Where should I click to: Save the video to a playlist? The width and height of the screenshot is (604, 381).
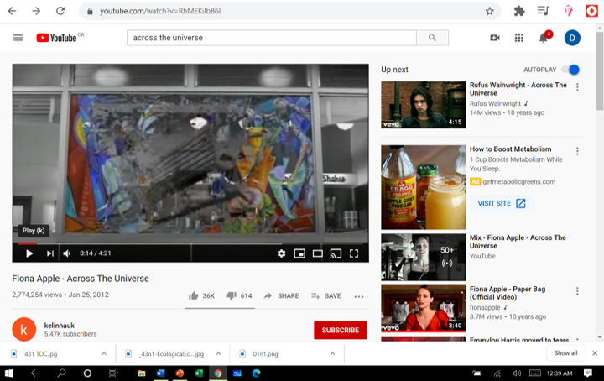tap(325, 296)
